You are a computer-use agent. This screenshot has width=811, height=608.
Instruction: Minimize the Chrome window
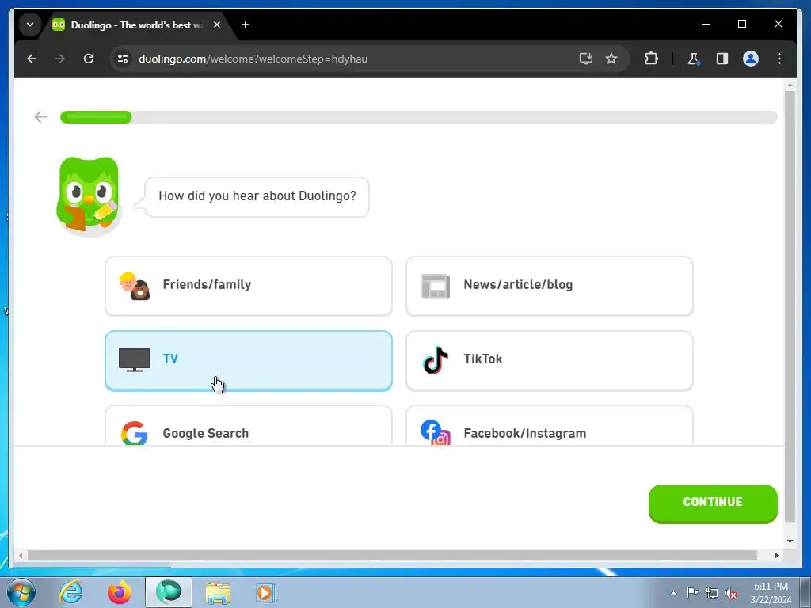point(706,24)
